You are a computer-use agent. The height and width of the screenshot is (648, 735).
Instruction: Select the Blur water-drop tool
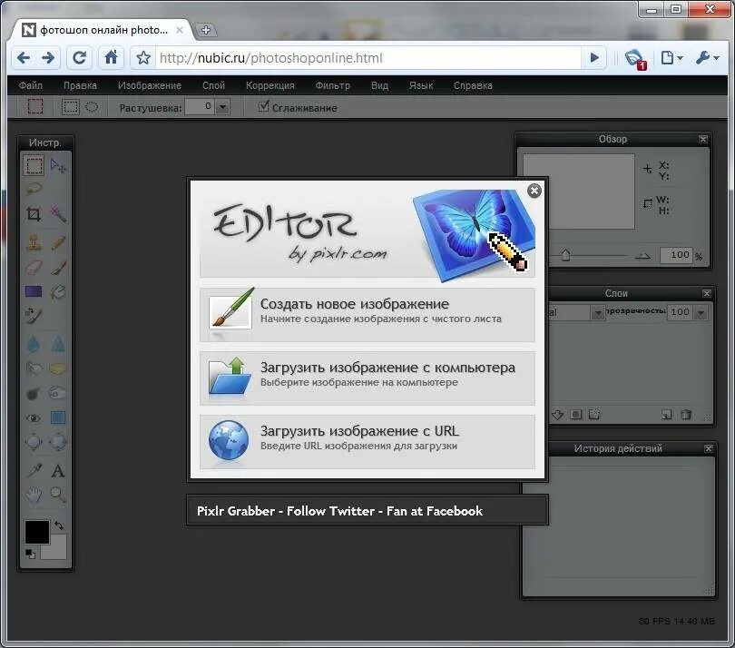[x=34, y=344]
